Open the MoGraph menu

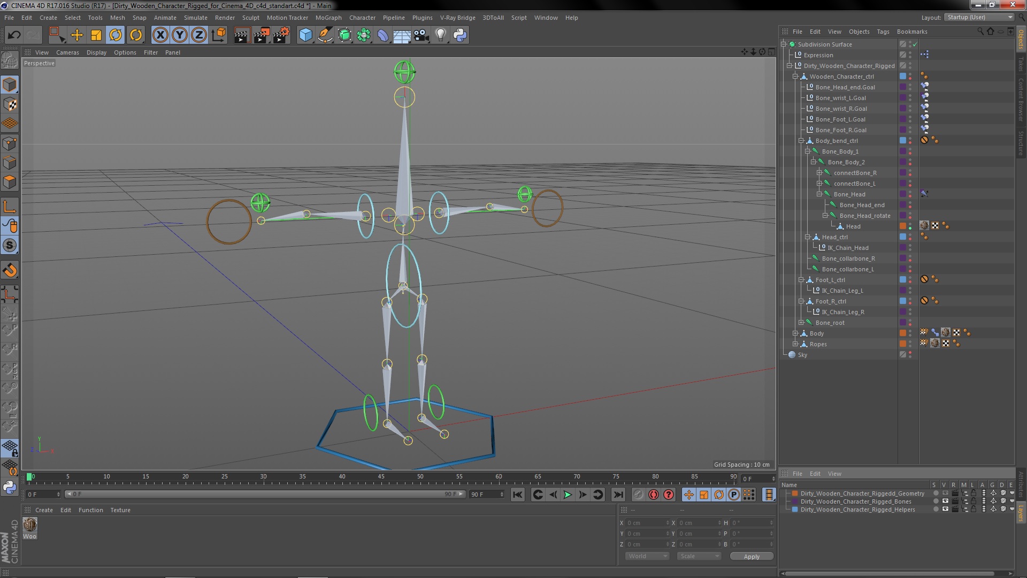328,18
